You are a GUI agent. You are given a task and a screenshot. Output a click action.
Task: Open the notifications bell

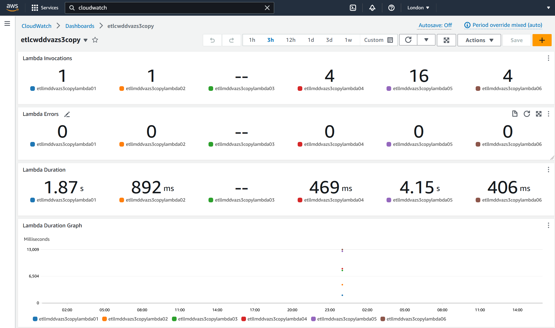(x=372, y=8)
